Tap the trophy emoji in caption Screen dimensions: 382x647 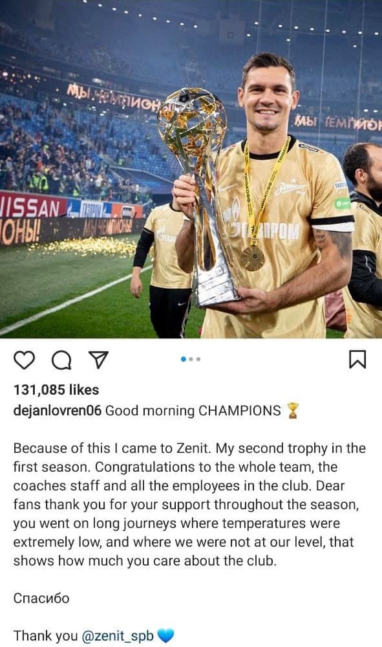coord(293,411)
